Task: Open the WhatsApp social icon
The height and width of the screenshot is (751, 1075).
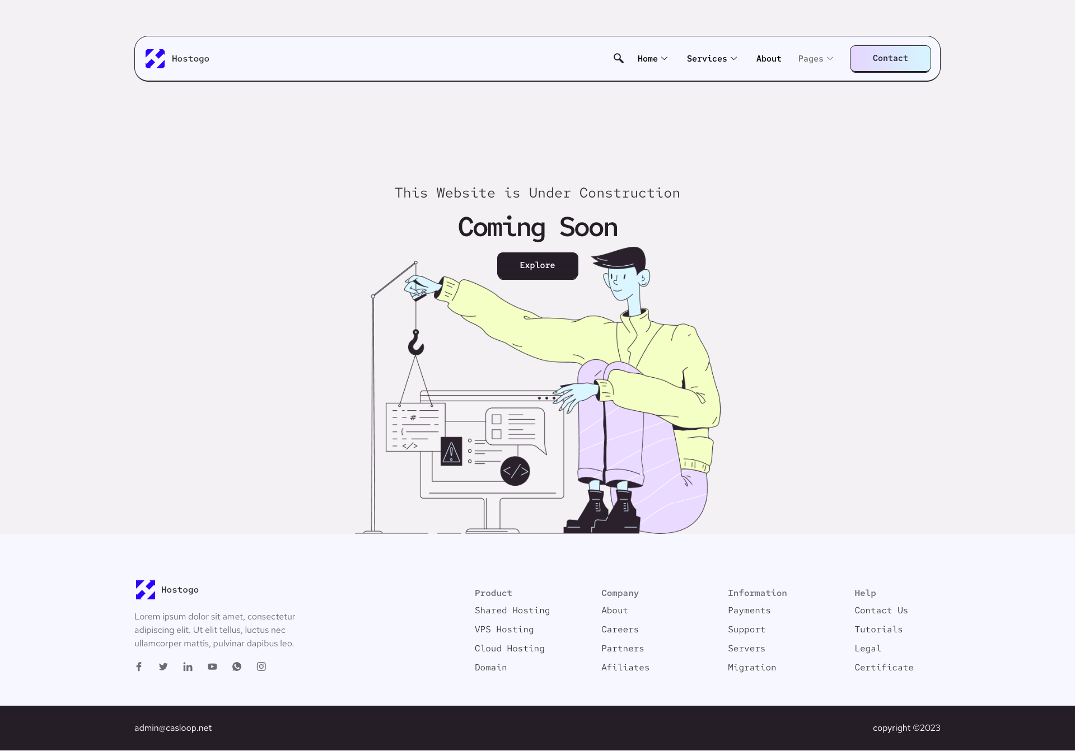Action: (x=237, y=666)
